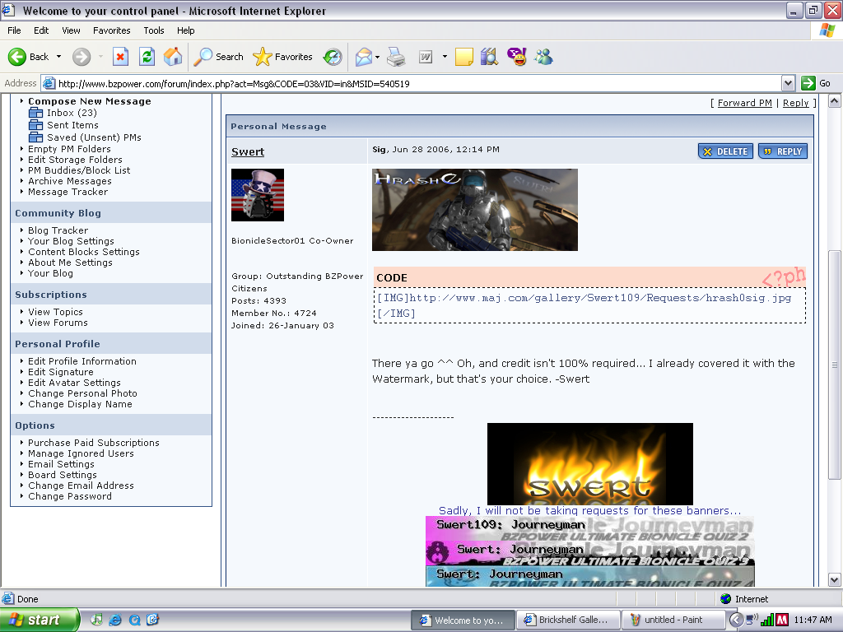Screen dimensions: 843x632
Task: Edit the page with Microsoft Word icon
Action: coord(426,57)
